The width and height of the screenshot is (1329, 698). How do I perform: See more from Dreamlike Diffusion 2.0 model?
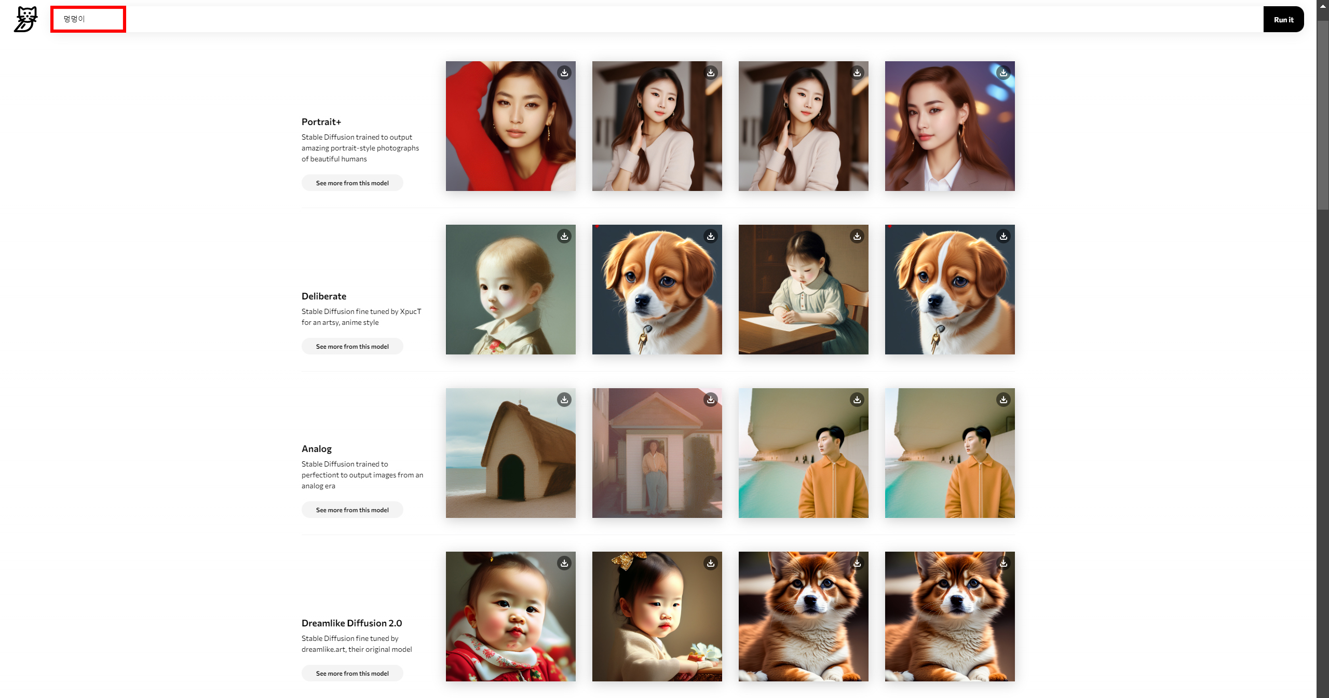pos(352,673)
